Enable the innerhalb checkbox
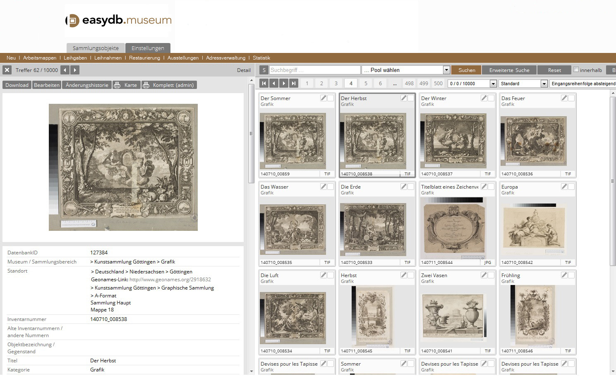 point(576,69)
